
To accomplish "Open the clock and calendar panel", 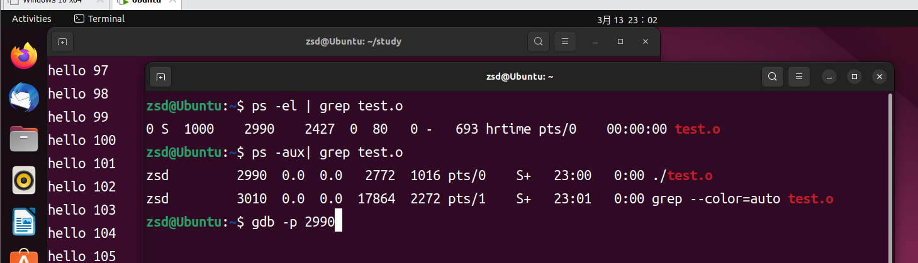I will (x=627, y=20).
